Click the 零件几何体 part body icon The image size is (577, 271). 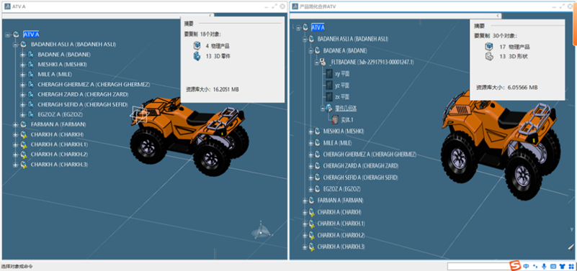tap(329, 109)
